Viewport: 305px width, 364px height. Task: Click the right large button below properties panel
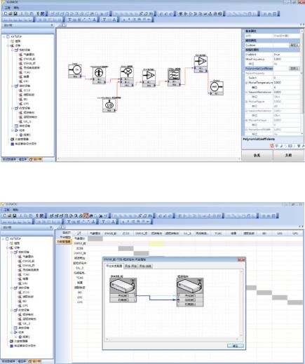(x=289, y=155)
